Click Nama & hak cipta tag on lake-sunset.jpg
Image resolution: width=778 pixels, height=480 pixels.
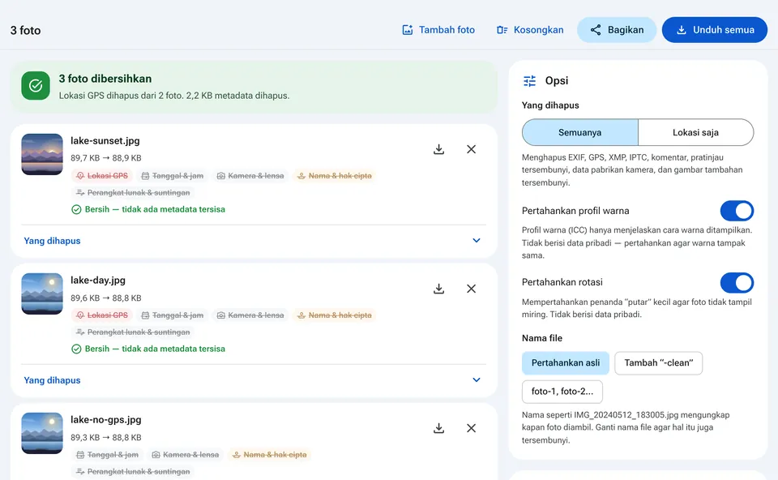pos(335,176)
